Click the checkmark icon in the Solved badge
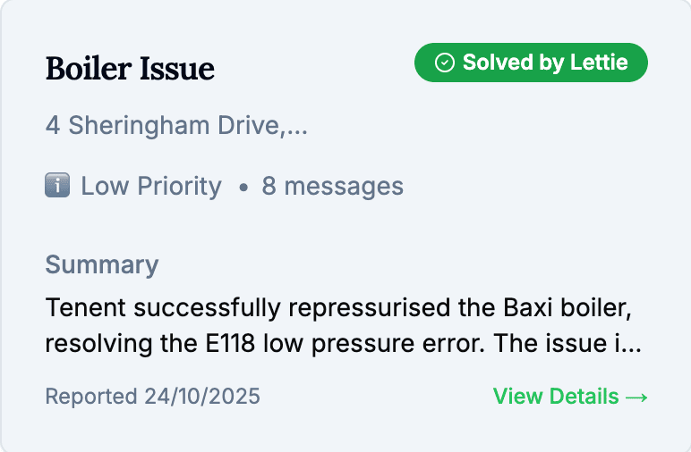The height and width of the screenshot is (452, 691). click(x=444, y=63)
